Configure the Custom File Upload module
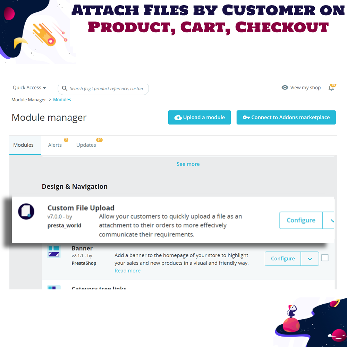This screenshot has width=347, height=347. (301, 220)
